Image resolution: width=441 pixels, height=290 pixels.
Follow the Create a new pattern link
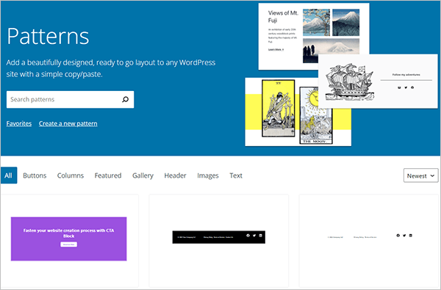click(x=68, y=123)
